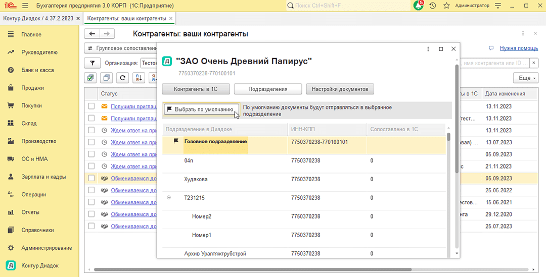Click the Контур.Диадок sidebar icon
Viewport: 546px width, 277px height.
(x=11, y=265)
